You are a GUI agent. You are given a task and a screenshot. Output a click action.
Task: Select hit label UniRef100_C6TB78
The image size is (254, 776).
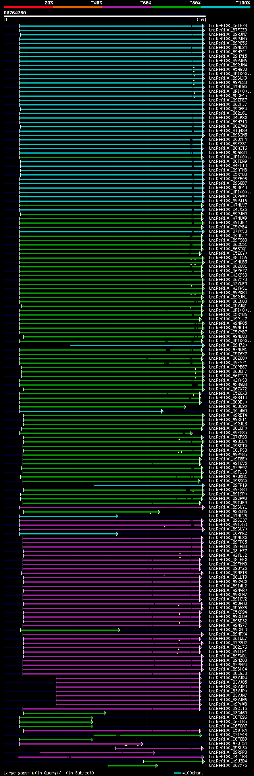228,26
